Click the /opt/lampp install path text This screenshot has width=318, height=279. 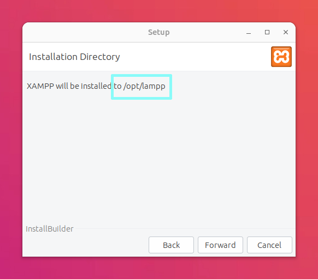pos(144,86)
